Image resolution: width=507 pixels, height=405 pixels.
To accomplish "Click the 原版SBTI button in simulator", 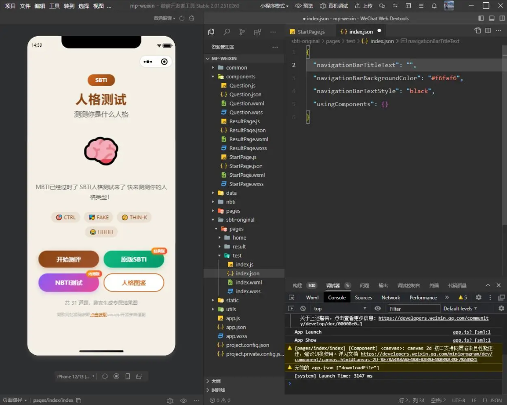I will coord(133,259).
